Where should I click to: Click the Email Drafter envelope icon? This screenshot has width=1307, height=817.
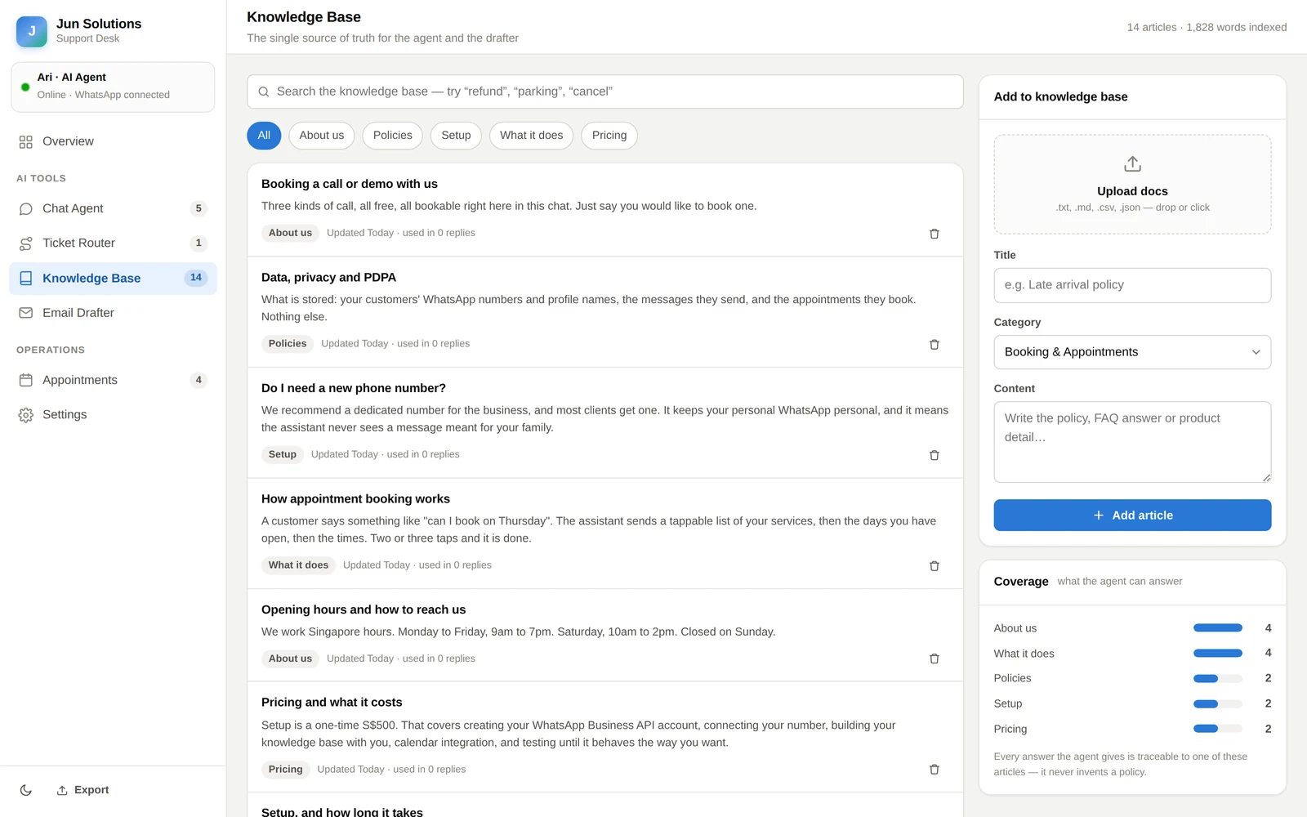(x=26, y=313)
